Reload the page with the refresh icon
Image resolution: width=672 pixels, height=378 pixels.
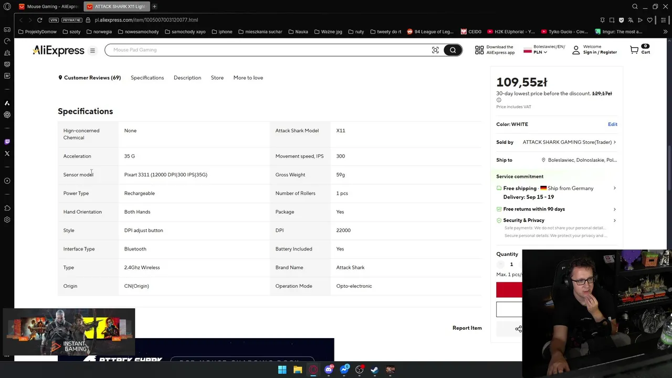[x=39, y=20]
